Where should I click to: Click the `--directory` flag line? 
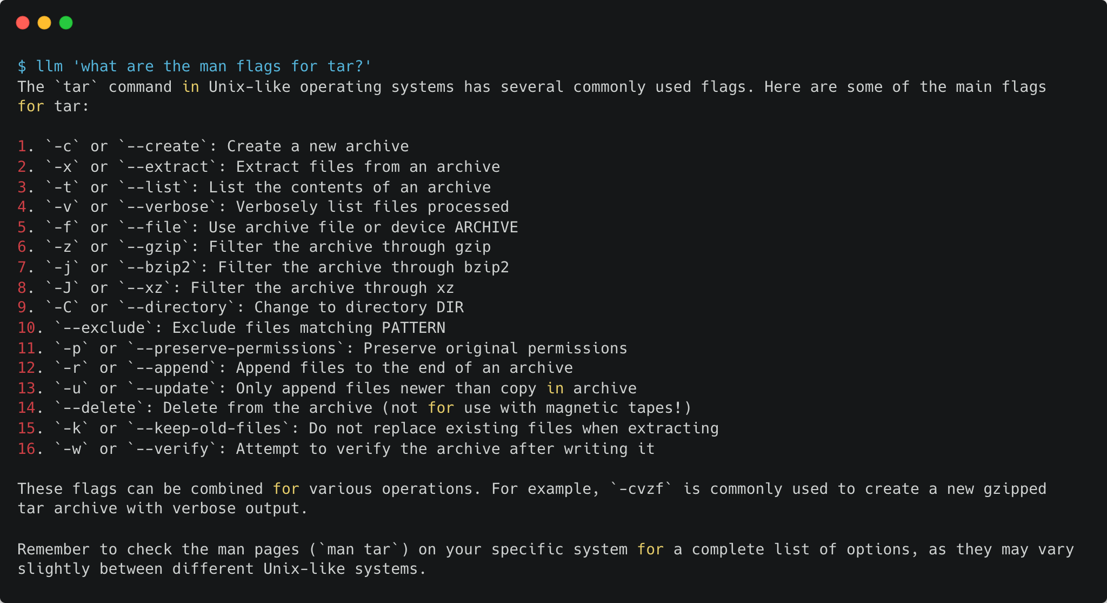241,307
